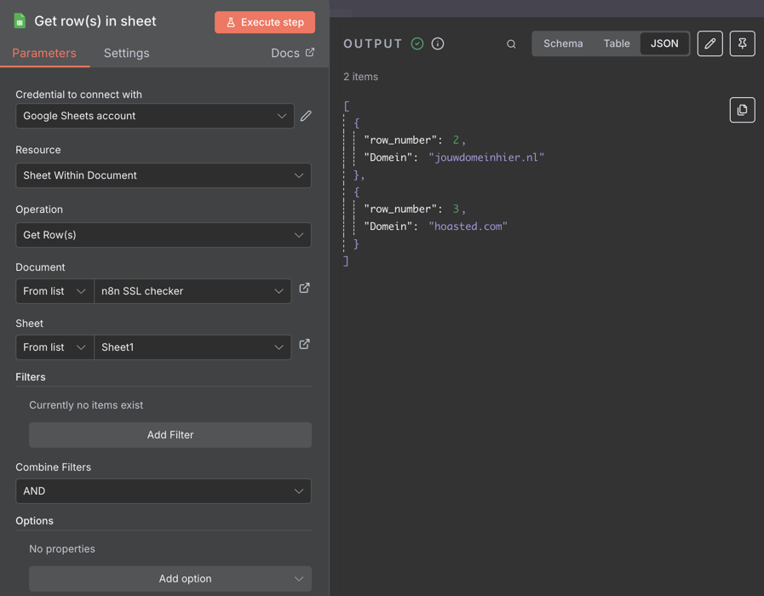Click the output success checkmark icon
The width and height of the screenshot is (764, 596).
[x=417, y=43]
